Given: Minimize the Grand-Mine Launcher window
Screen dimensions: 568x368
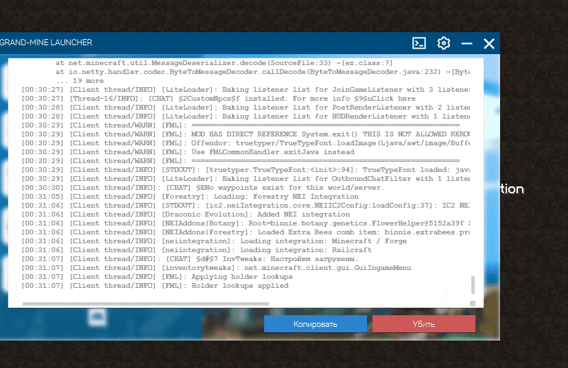Looking at the screenshot, I should tap(467, 43).
